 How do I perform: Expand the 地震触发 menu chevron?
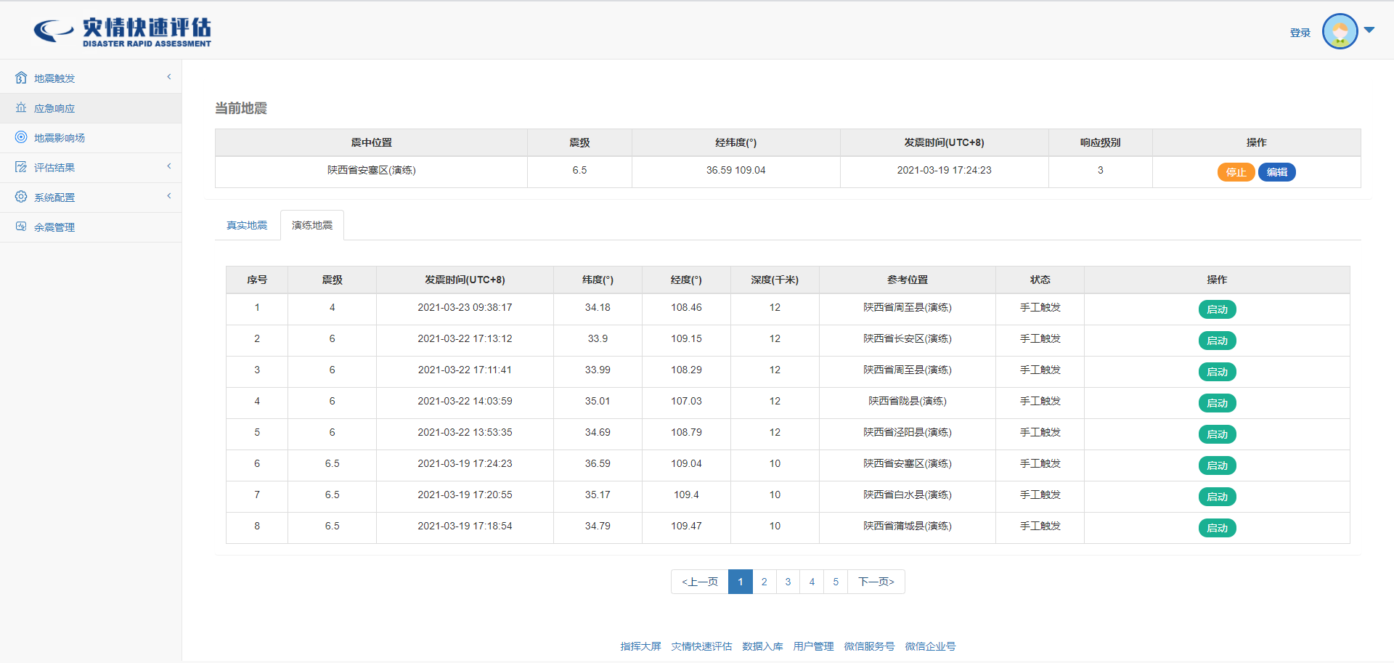click(169, 77)
